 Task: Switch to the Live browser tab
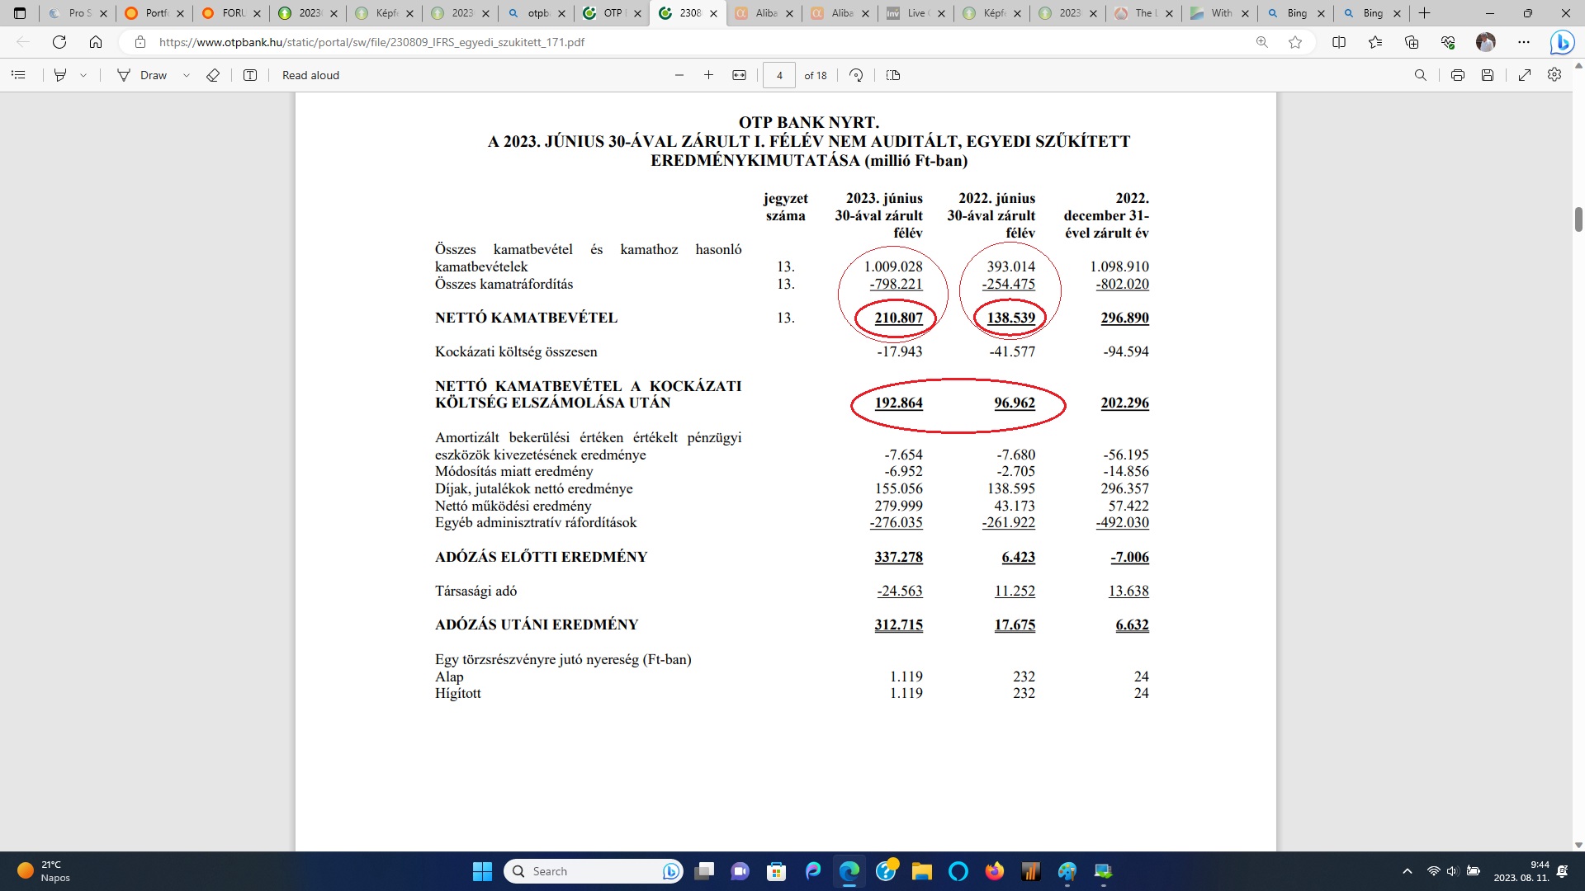click(x=914, y=13)
